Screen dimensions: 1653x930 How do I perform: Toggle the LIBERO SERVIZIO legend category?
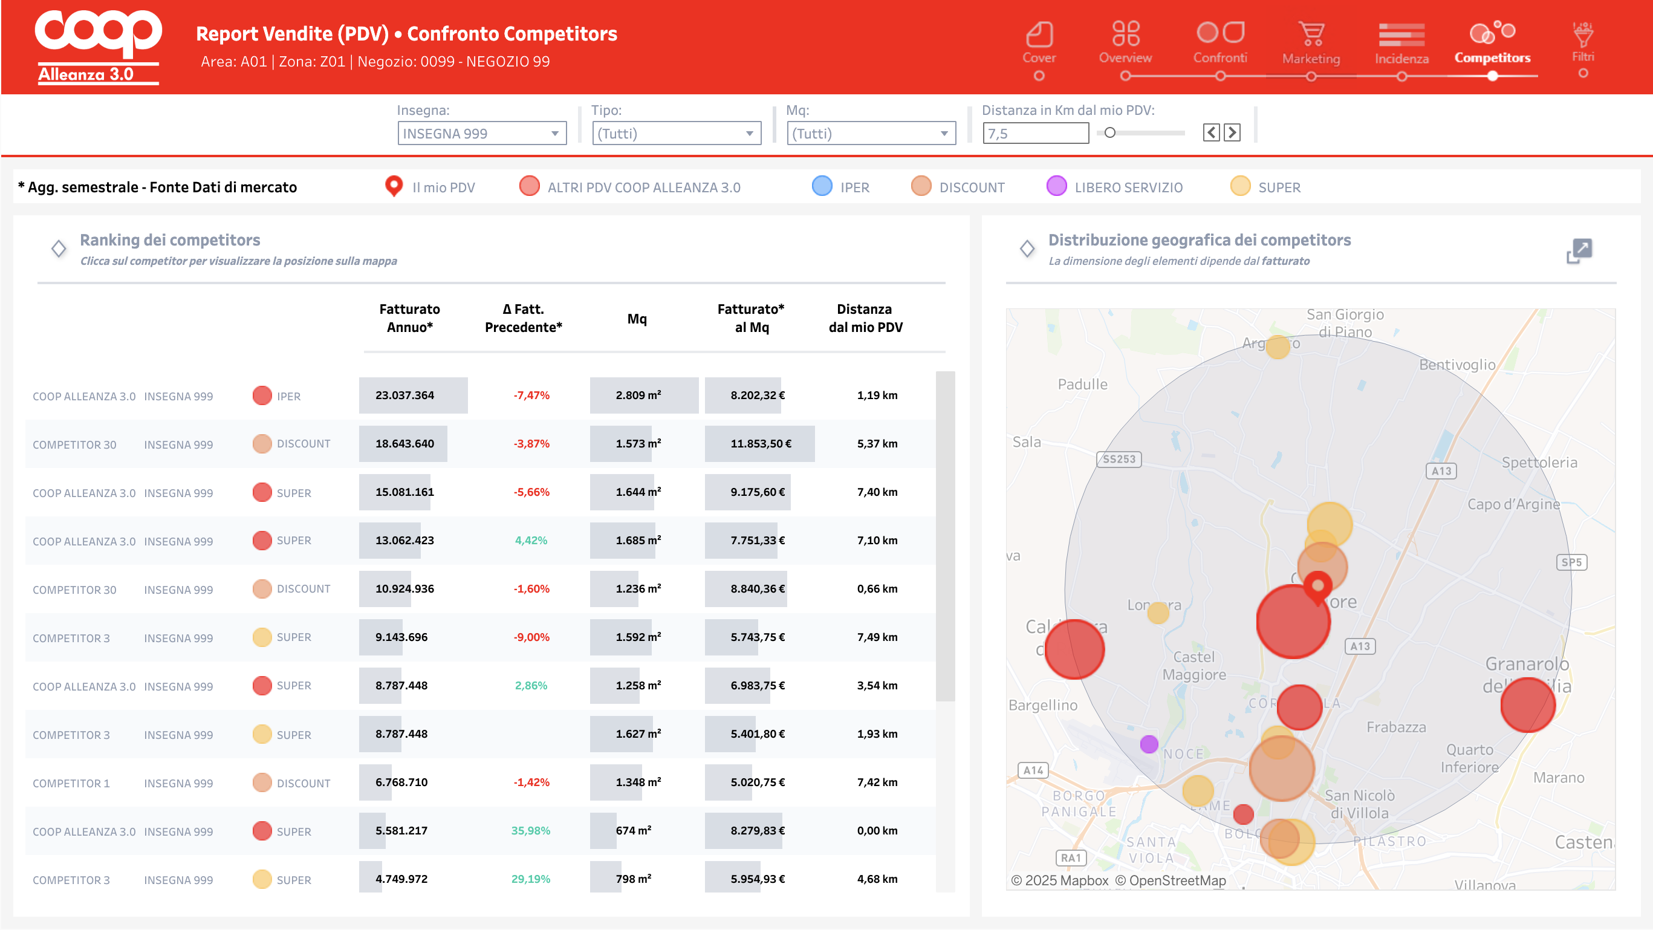point(1056,187)
